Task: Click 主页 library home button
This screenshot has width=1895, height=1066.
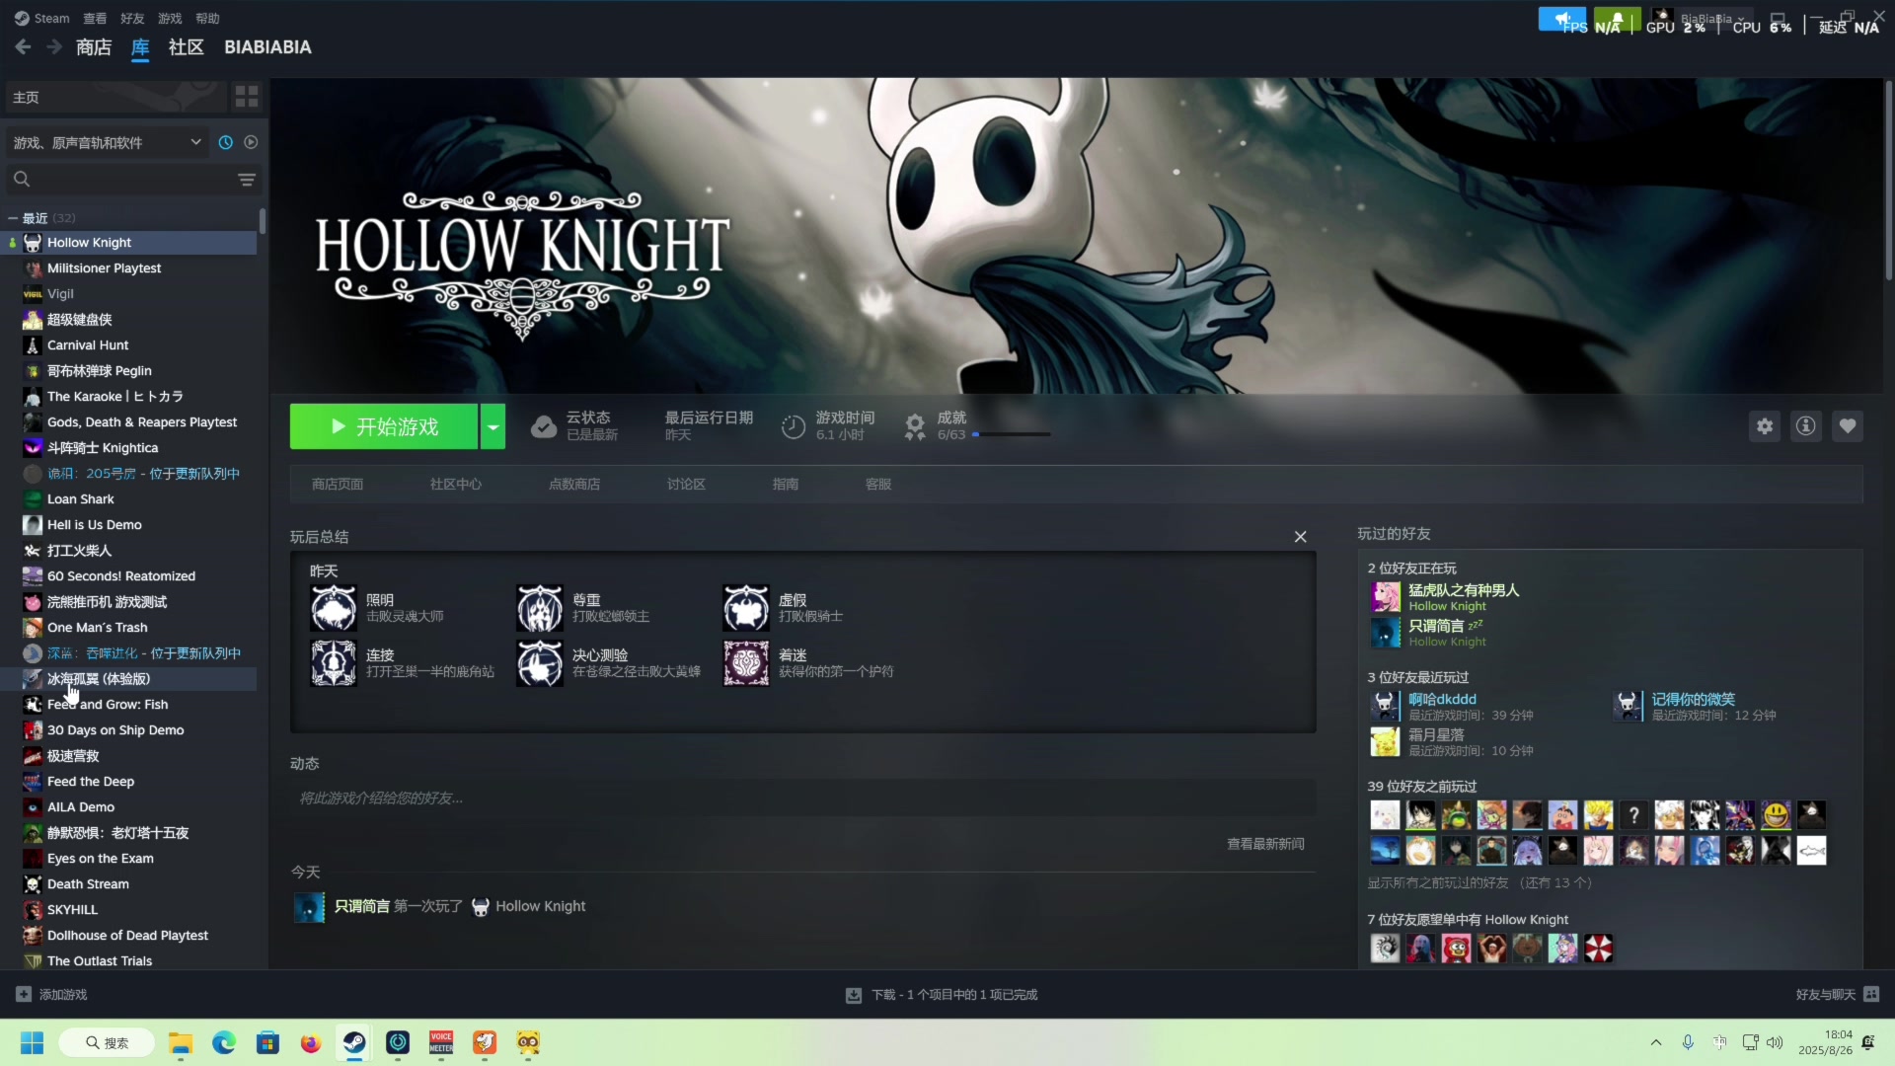Action: pos(115,97)
